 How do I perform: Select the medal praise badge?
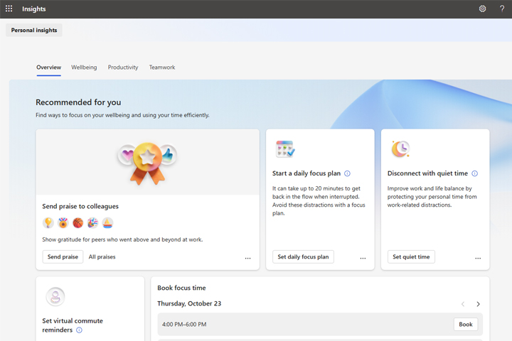[63, 223]
